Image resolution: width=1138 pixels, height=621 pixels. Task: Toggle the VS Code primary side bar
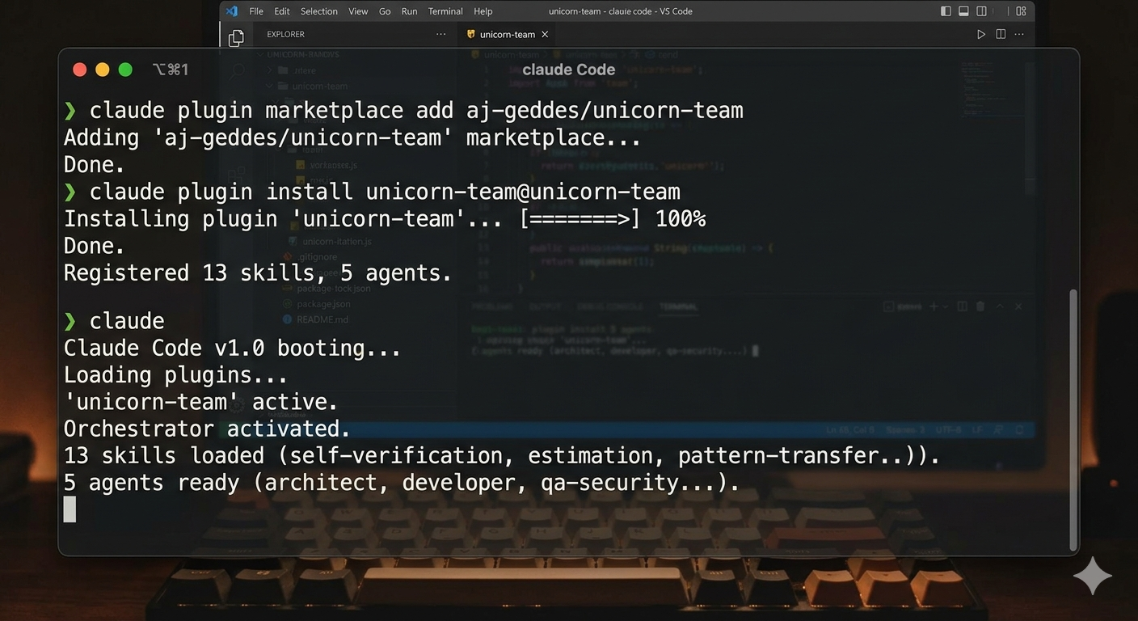946,11
